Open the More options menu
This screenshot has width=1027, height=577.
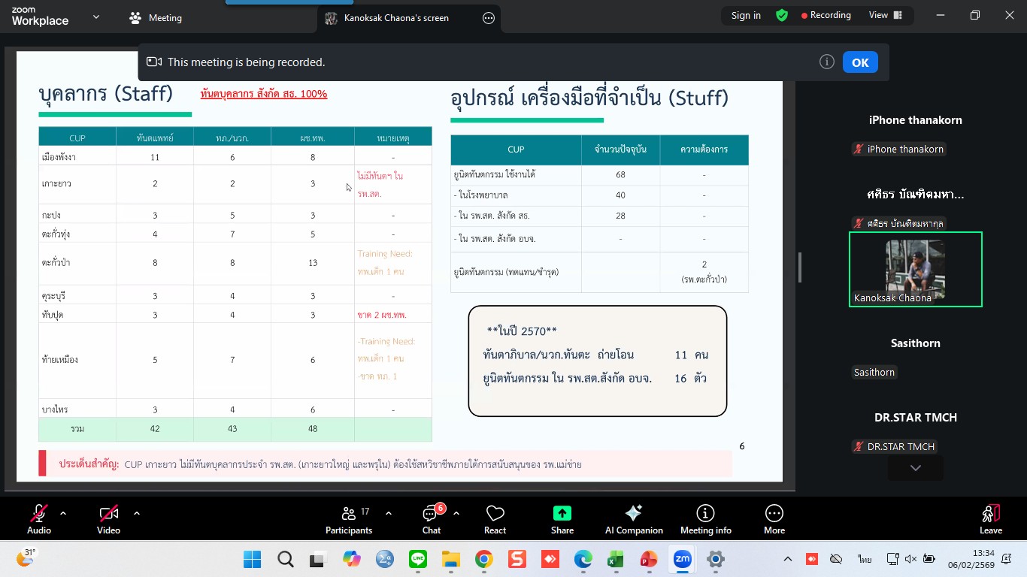pos(774,519)
